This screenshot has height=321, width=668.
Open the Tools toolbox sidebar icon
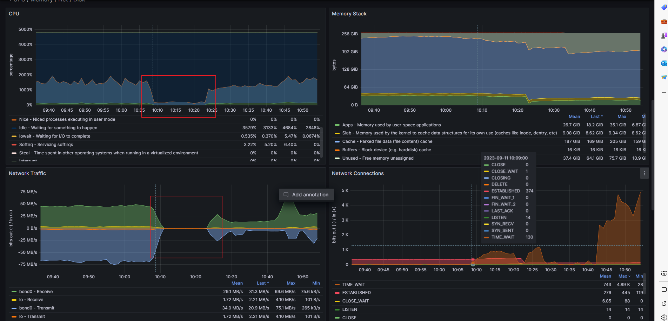click(x=664, y=22)
